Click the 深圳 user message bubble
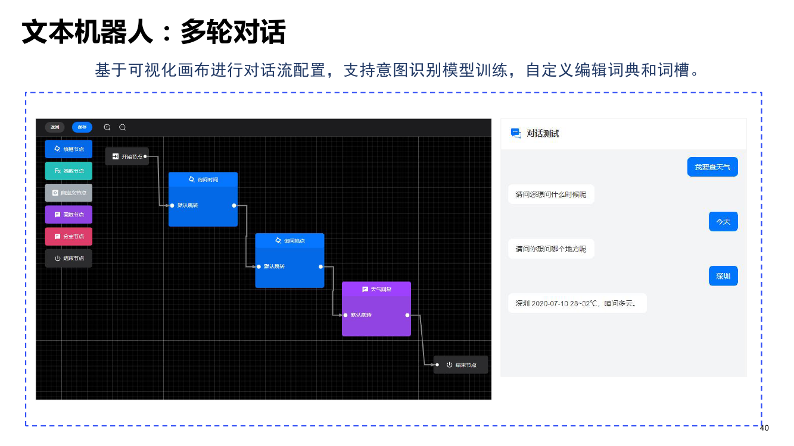The height and width of the screenshot is (446, 794). (723, 276)
